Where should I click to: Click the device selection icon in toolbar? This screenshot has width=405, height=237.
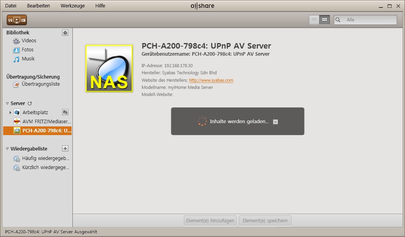coord(17,20)
